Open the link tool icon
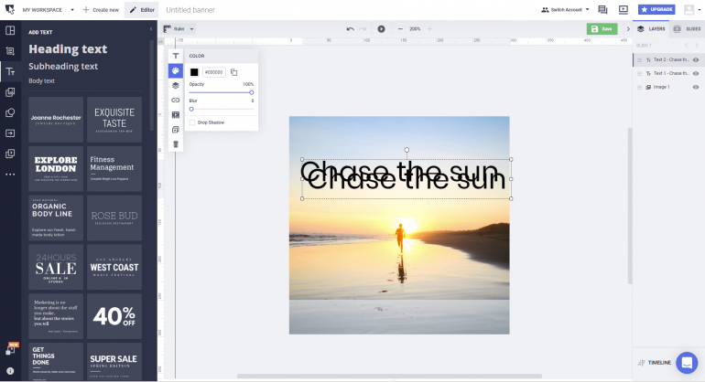The height and width of the screenshot is (382, 705). point(175,100)
